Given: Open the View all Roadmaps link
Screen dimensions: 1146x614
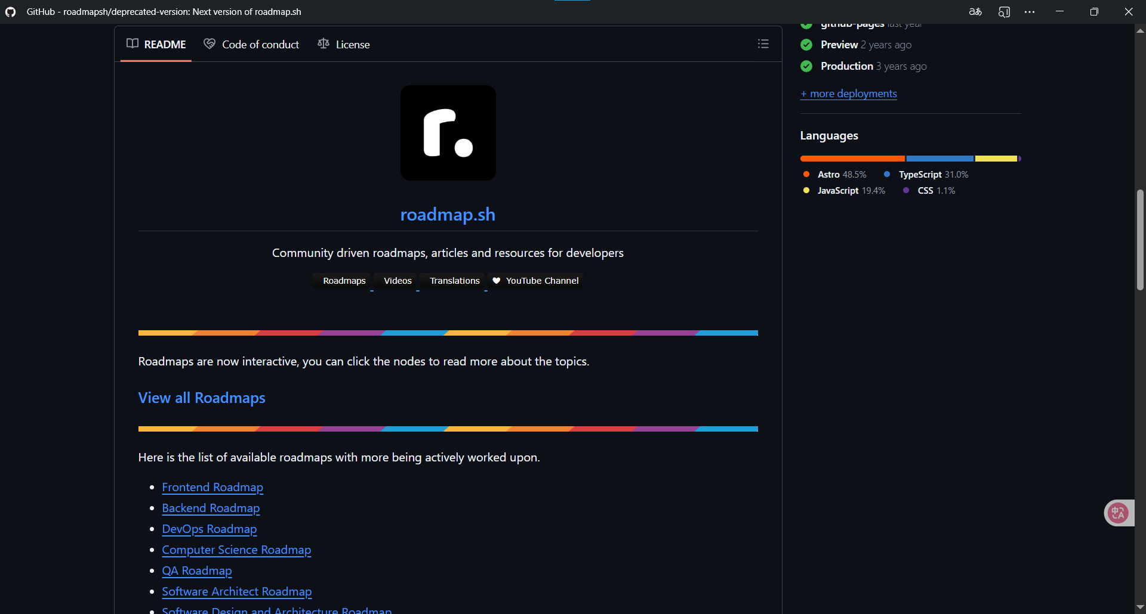Looking at the screenshot, I should coord(202,398).
